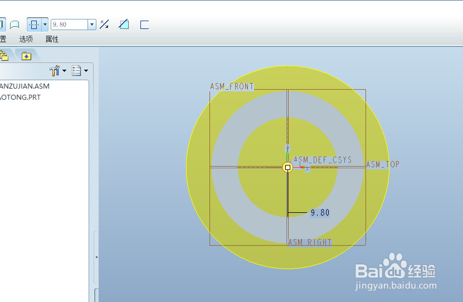Screen dimensions: 463x302
Task: Open the 选项 tab
Action: (x=26, y=39)
